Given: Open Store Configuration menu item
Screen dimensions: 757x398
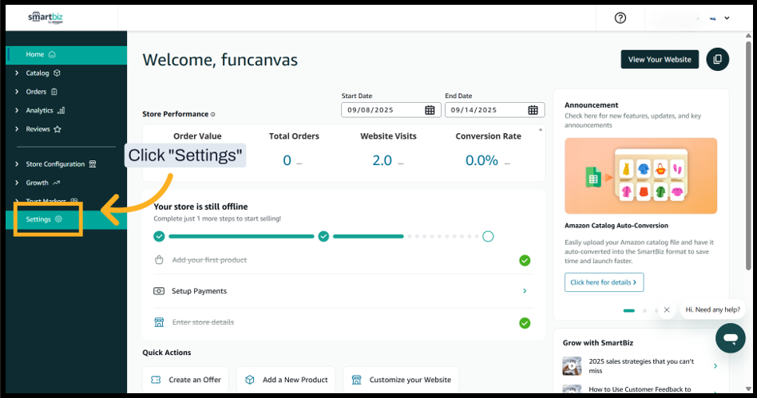Looking at the screenshot, I should pyautogui.click(x=55, y=164).
